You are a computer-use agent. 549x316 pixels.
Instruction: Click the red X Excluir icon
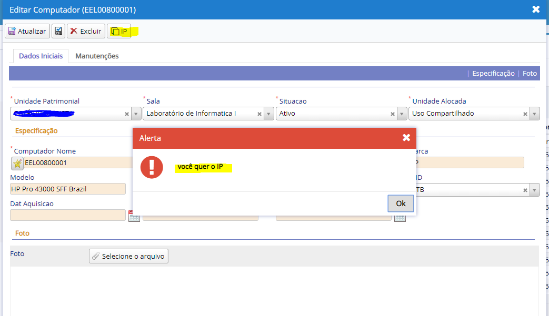pyautogui.click(x=75, y=30)
